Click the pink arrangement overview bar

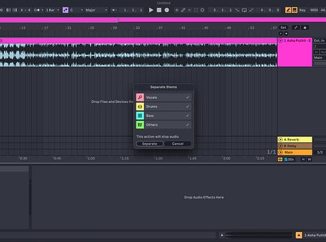pos(163,20)
